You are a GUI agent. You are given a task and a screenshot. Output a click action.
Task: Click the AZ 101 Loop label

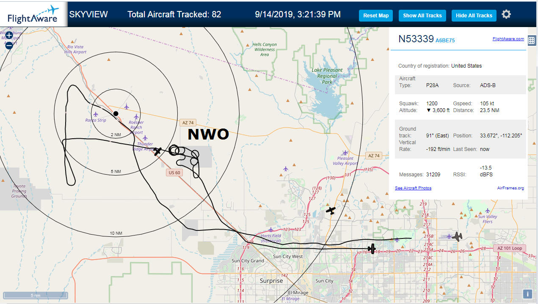point(509,248)
